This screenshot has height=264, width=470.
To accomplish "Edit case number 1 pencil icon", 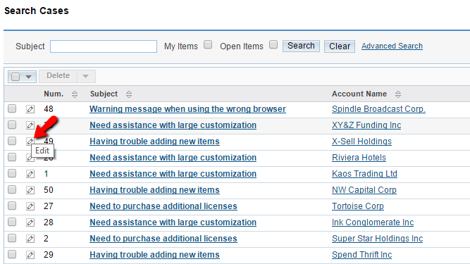I will click(30, 174).
